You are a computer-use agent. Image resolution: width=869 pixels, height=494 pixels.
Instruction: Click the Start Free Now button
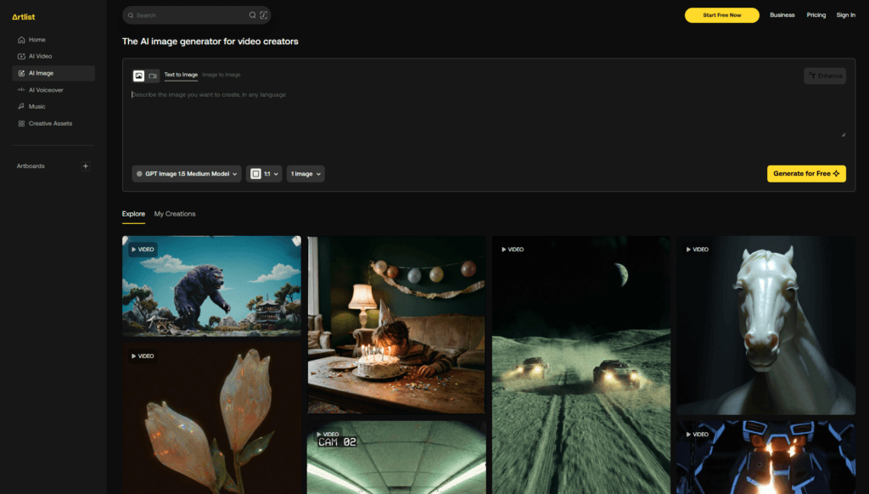pyautogui.click(x=721, y=15)
